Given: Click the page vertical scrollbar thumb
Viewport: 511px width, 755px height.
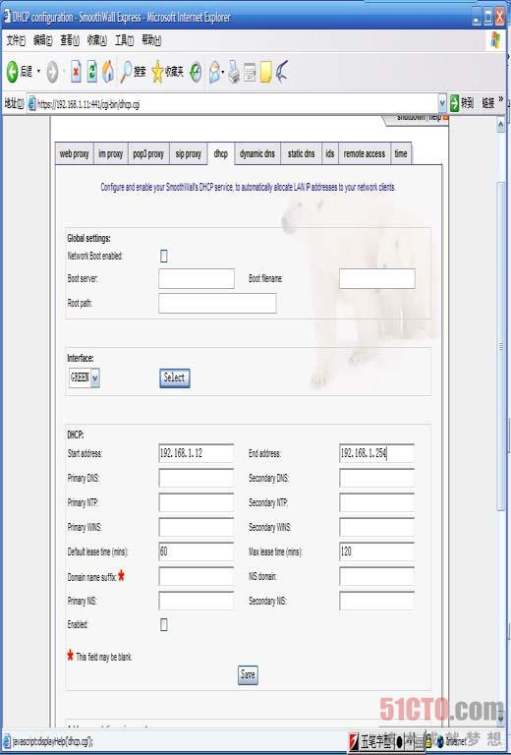Looking at the screenshot, I should (500, 347).
